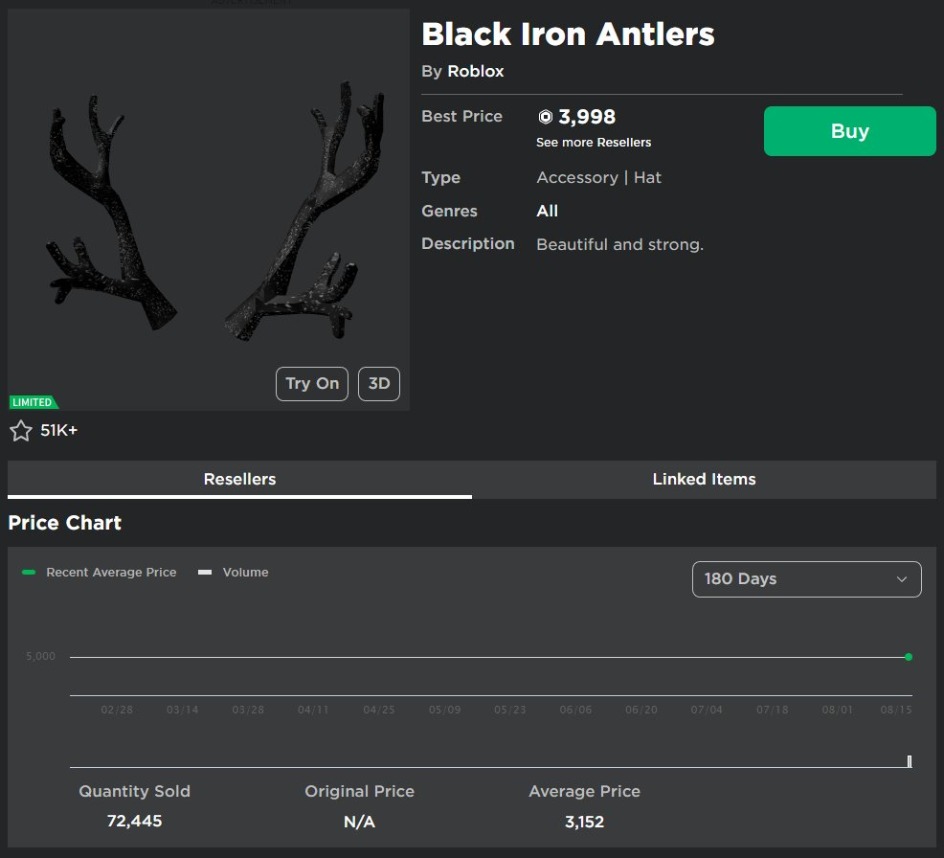This screenshot has height=858, width=944.
Task: Click the volume bar at chart end
Action: pyautogui.click(x=910, y=761)
